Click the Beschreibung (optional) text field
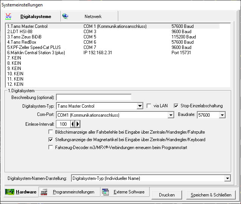This screenshot has height=204, width=241. [x=94, y=97]
